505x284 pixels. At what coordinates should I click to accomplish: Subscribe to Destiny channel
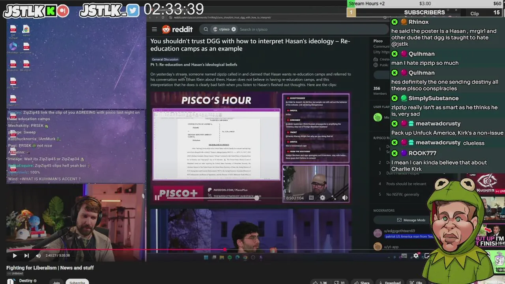(77, 282)
